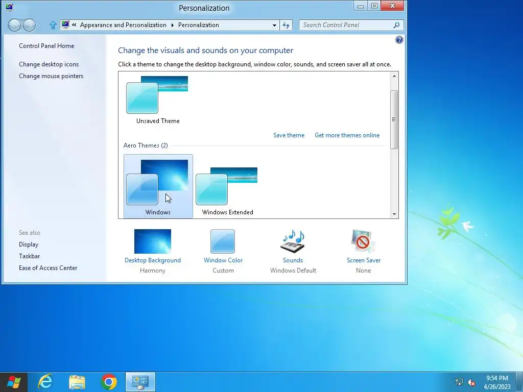Click the Taskbar link under See also
This screenshot has width=523, height=392.
[x=29, y=256]
